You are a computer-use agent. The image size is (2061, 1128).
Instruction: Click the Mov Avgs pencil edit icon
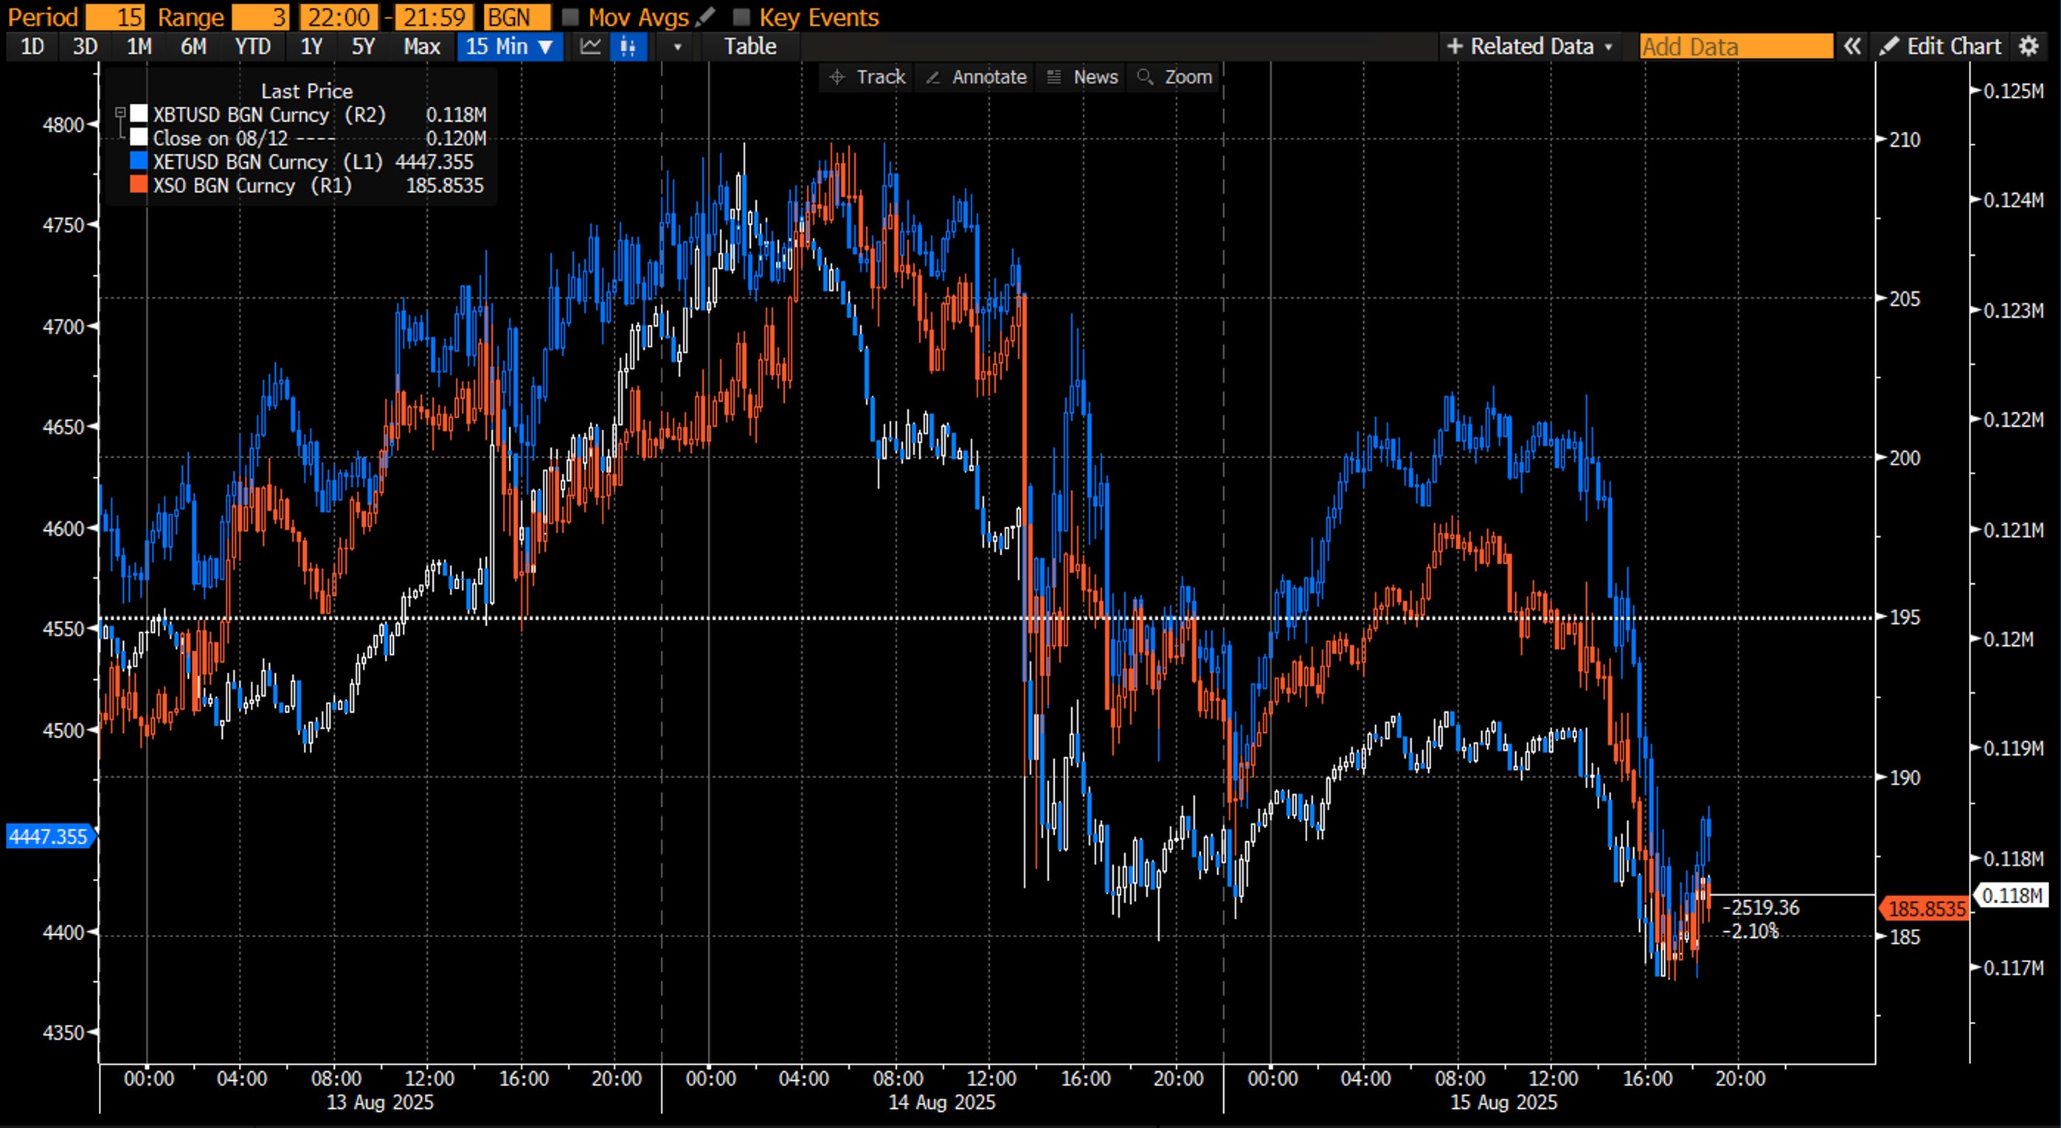(705, 17)
